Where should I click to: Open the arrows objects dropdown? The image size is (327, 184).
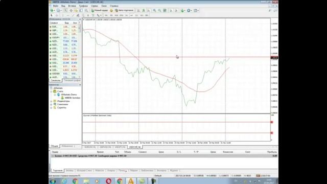tap(99, 15)
